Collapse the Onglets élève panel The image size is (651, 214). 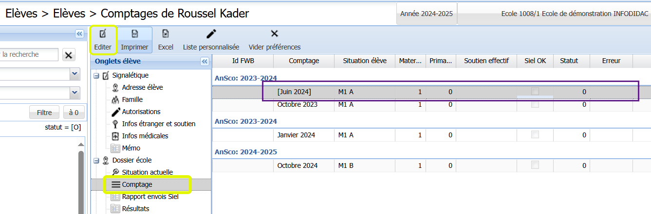[205, 61]
